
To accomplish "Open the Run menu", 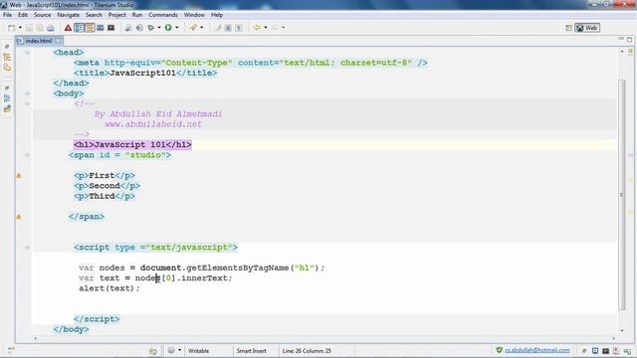I will [137, 15].
